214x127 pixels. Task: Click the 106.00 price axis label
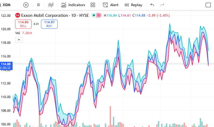click(x=6, y=124)
